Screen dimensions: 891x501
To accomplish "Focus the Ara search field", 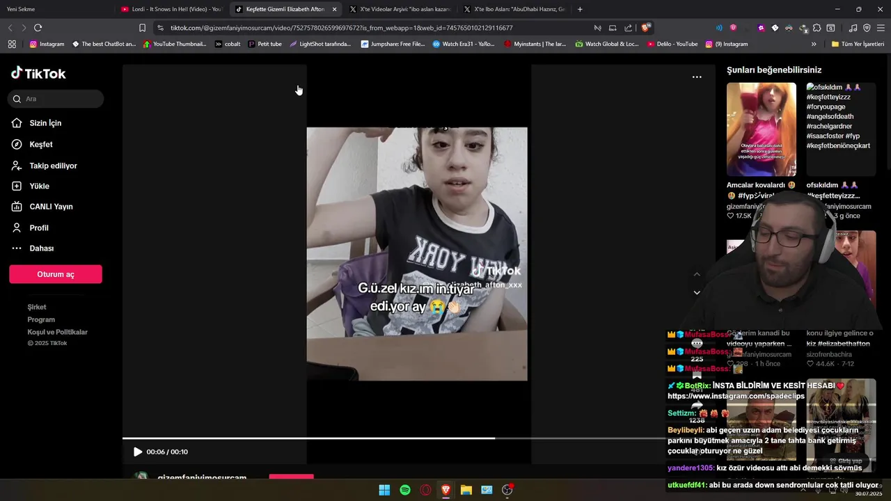I will click(56, 99).
